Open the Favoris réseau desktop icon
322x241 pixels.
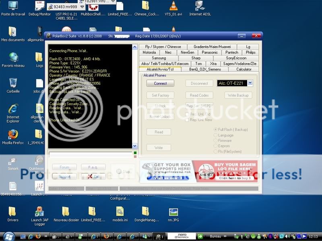[13, 60]
